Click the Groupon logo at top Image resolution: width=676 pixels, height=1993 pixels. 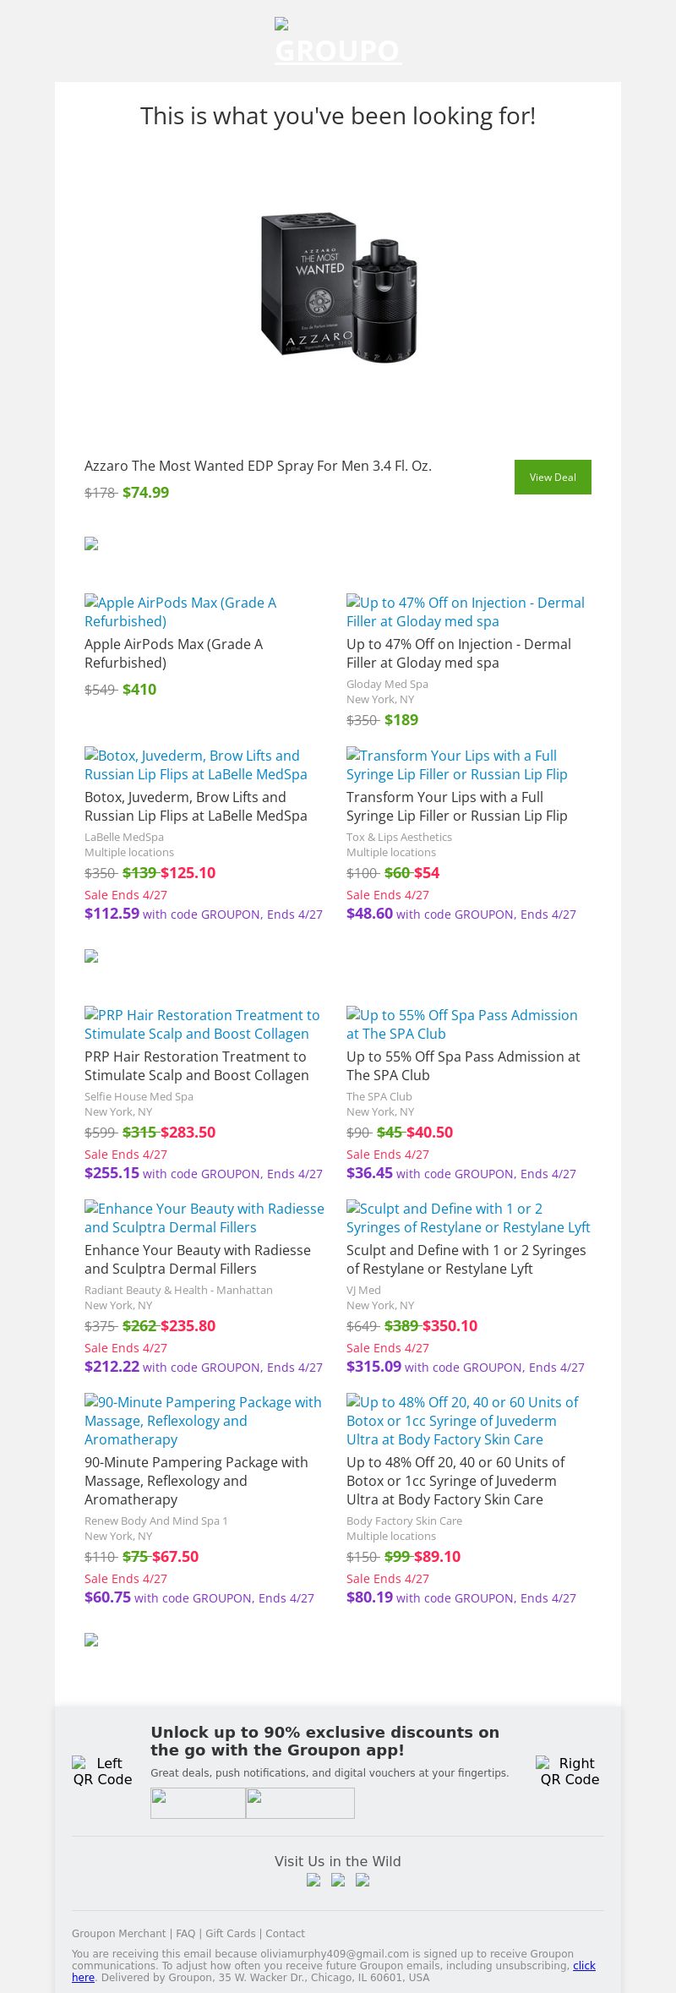pos(338,44)
